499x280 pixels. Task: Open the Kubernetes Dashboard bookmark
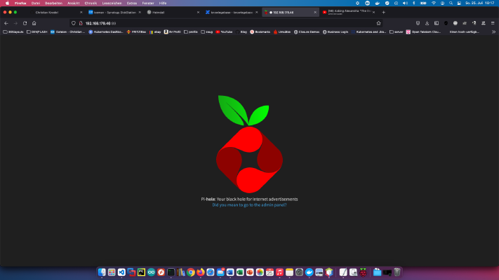pos(106,31)
